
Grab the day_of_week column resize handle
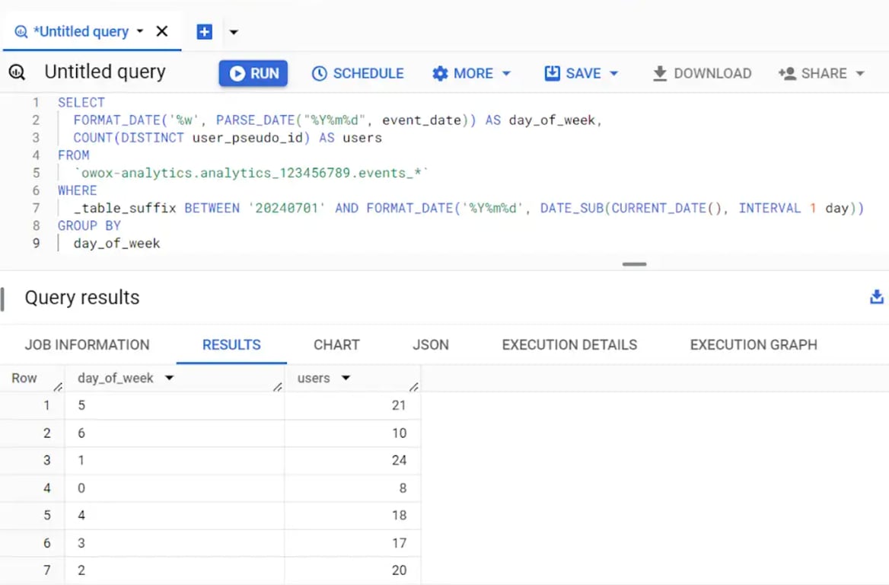tap(277, 387)
